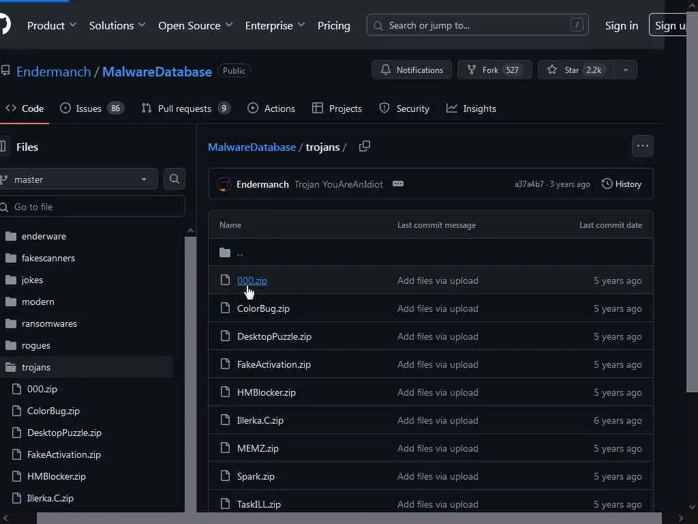Viewport: 698px width, 524px height.
Task: Open ColorBug.zip in the file list
Action: pos(263,308)
